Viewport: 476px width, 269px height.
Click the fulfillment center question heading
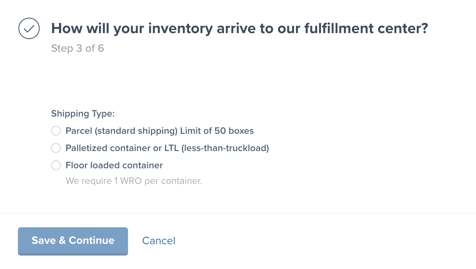click(x=239, y=28)
